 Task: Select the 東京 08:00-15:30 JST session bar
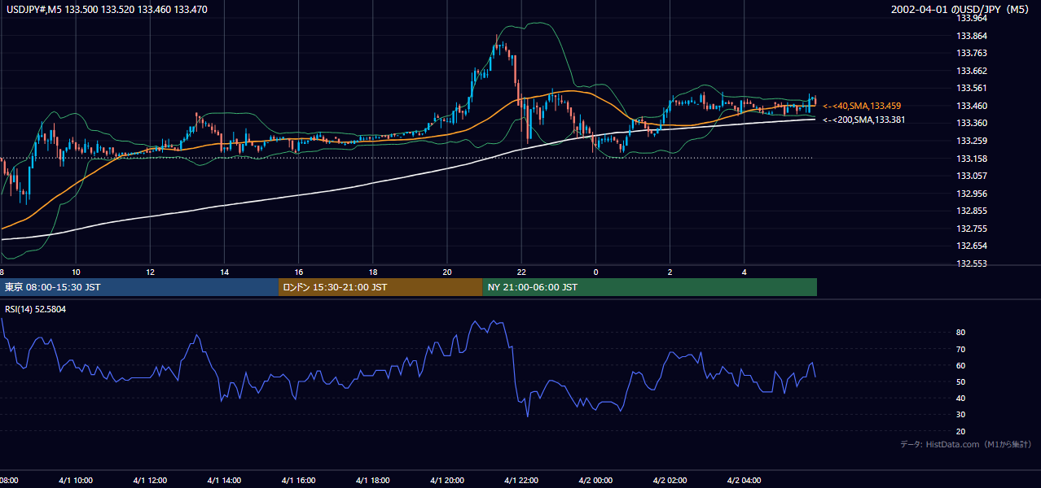click(139, 287)
